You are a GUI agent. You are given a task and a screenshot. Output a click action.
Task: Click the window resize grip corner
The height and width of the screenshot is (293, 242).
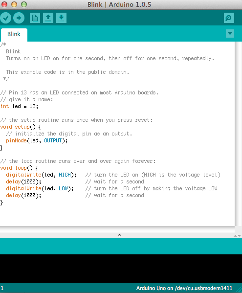(x=239, y=290)
